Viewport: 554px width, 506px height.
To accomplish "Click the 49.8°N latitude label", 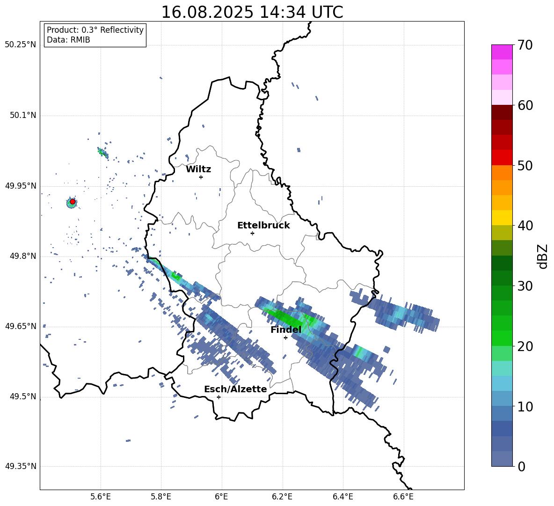I will pos(22,256).
